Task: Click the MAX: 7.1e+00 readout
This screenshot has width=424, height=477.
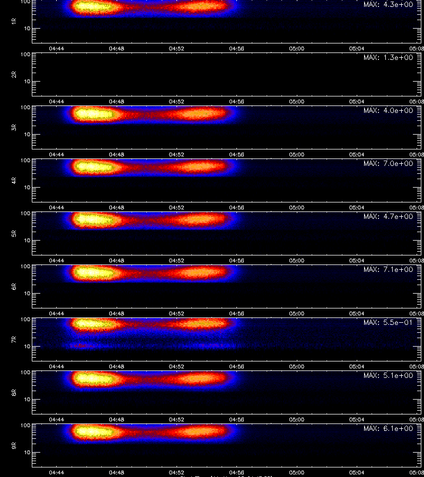Action: [388, 270]
